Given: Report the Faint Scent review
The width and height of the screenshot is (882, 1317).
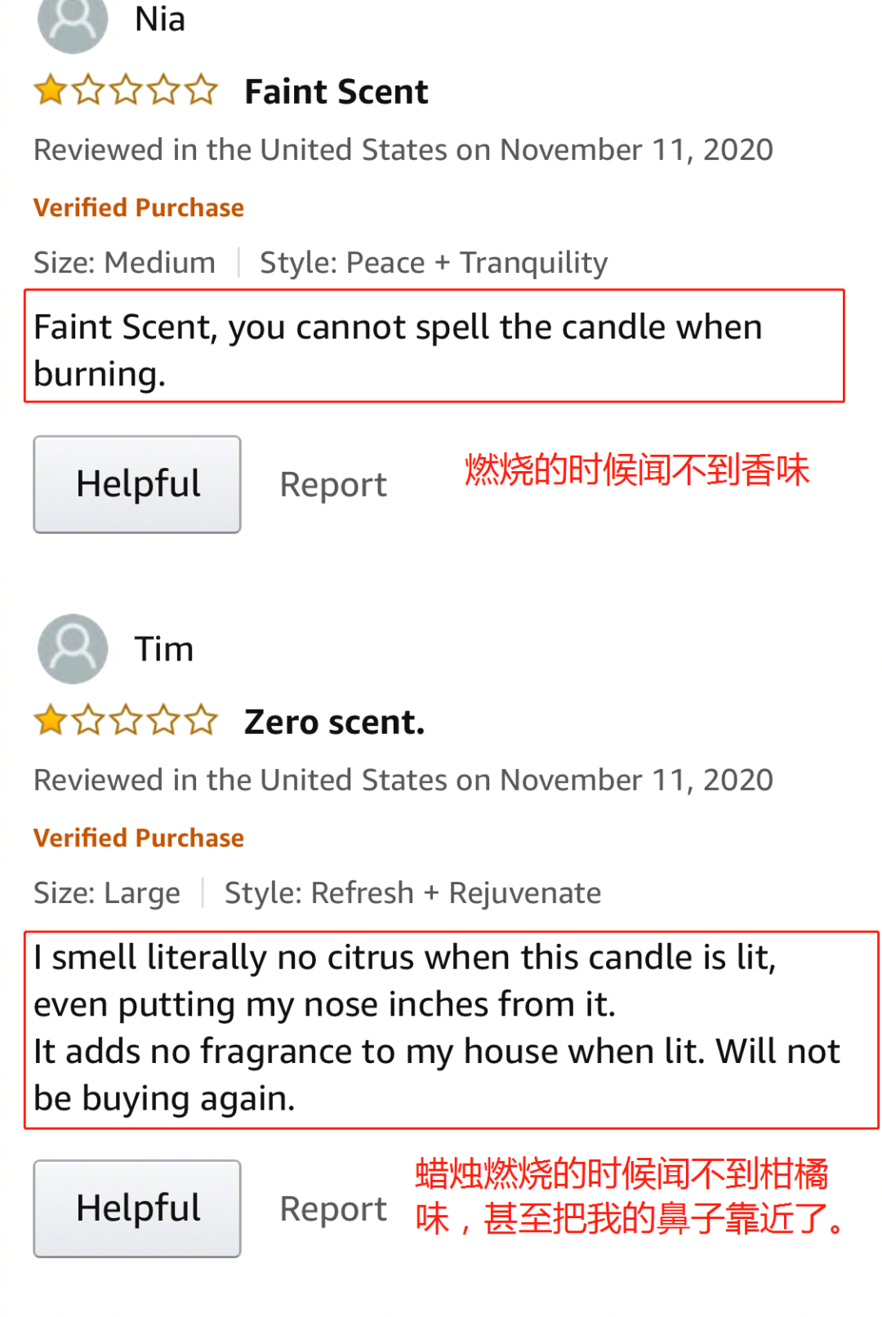Looking at the screenshot, I should coord(333,483).
